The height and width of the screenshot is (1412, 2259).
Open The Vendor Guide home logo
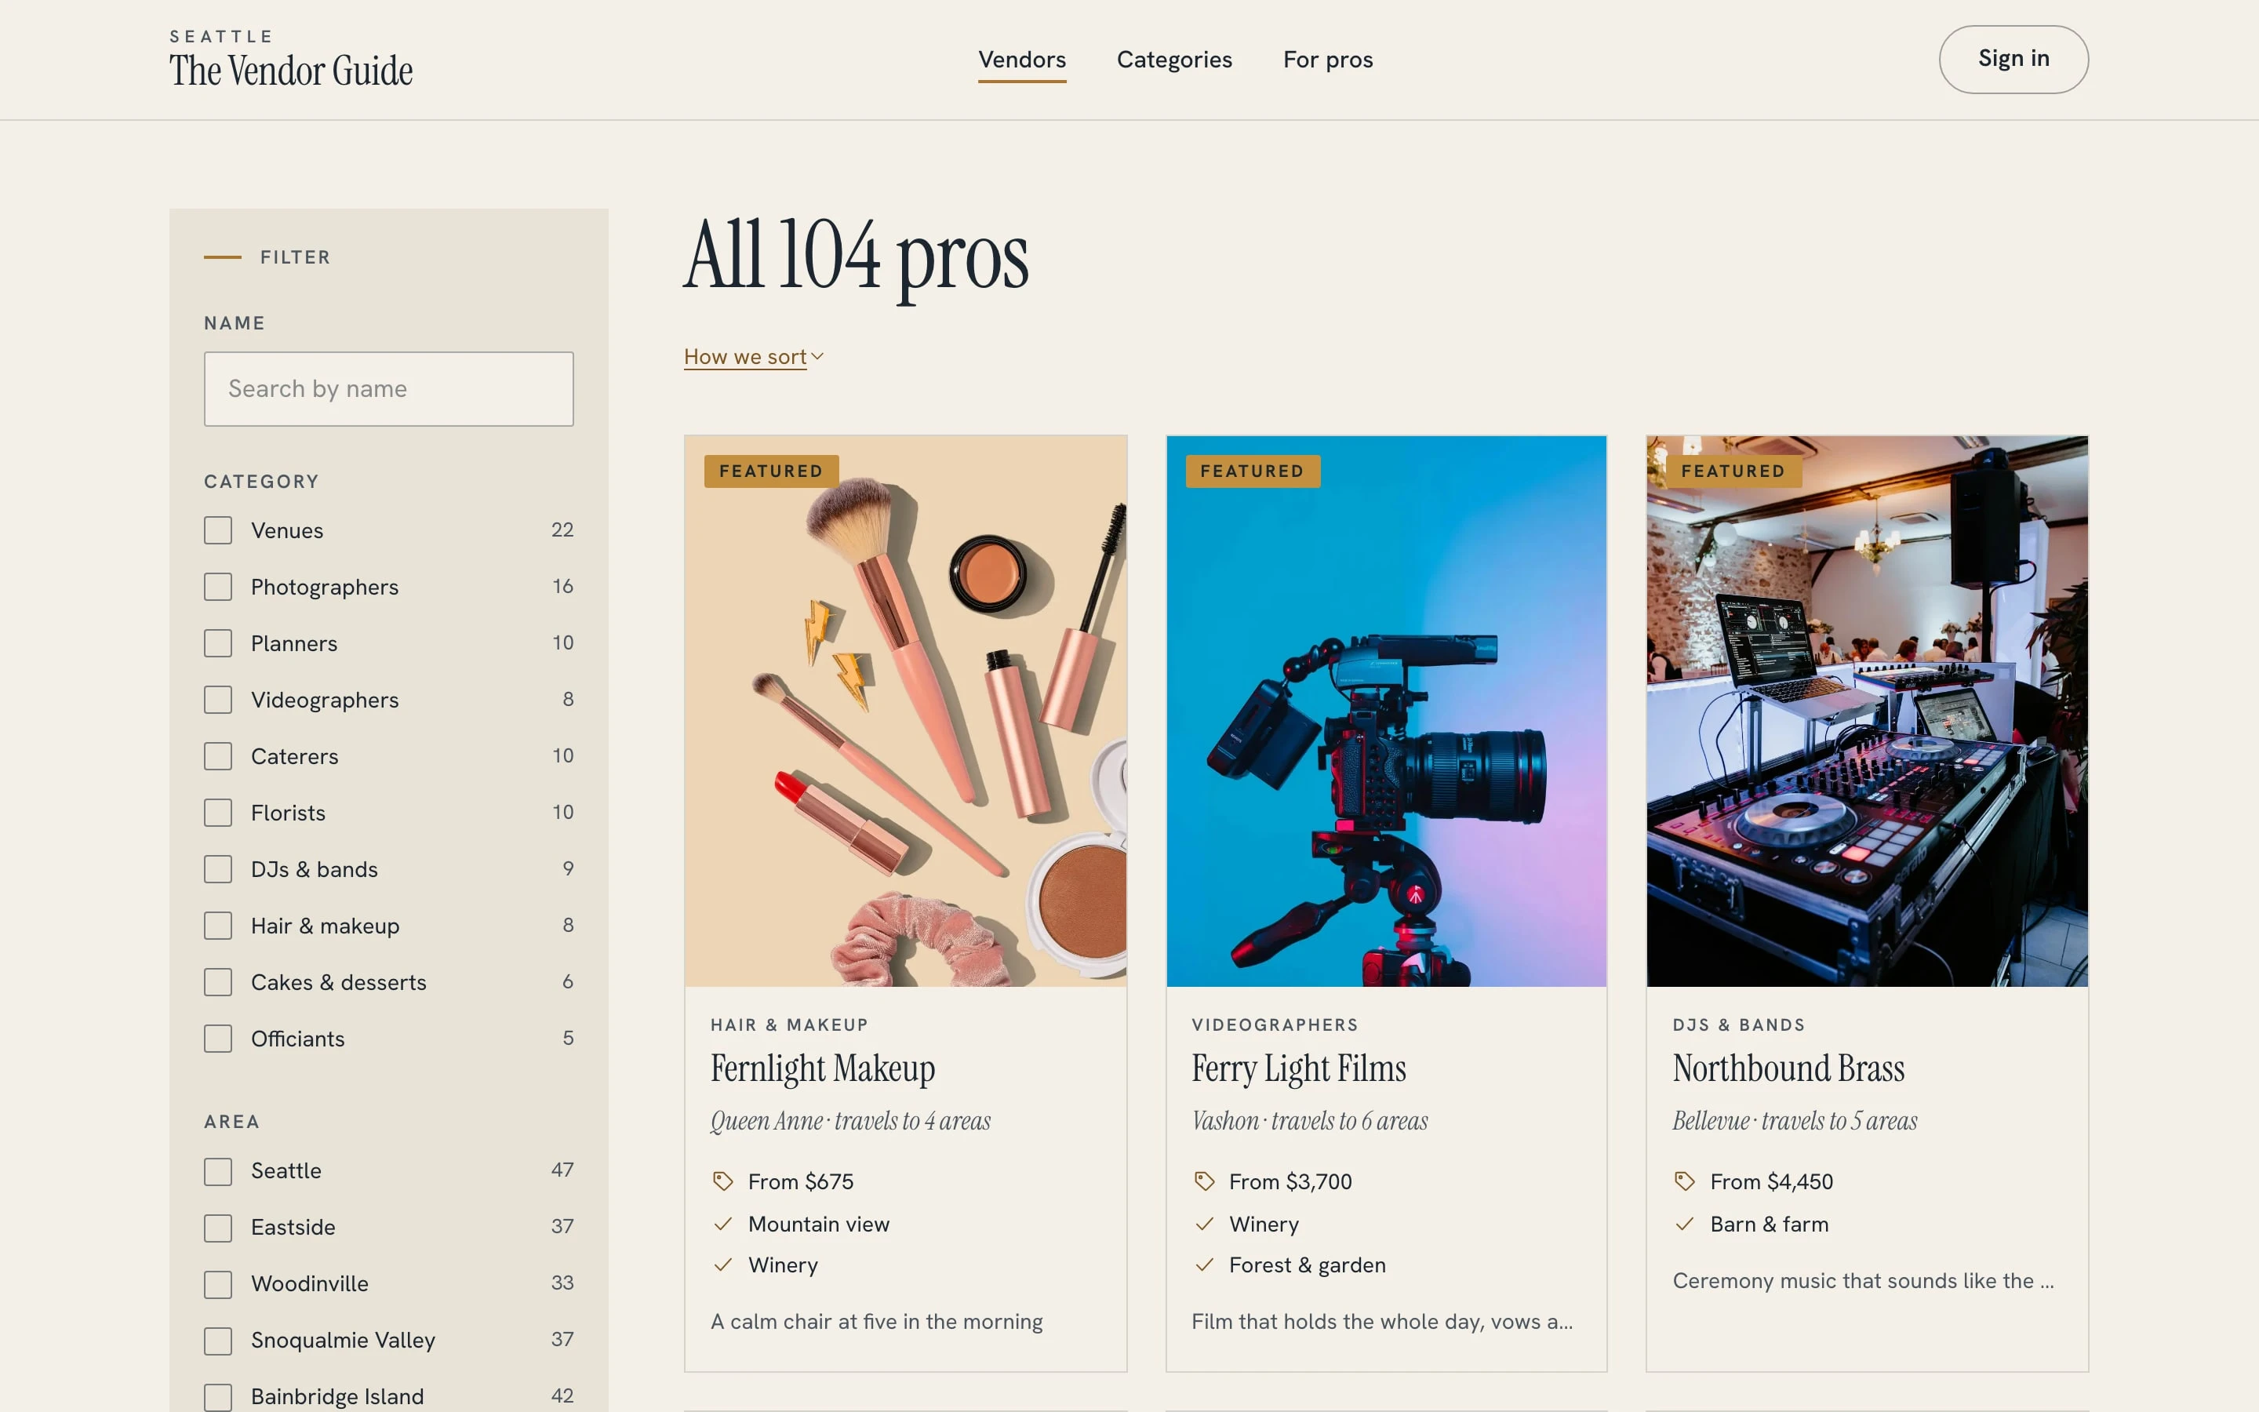(x=290, y=60)
